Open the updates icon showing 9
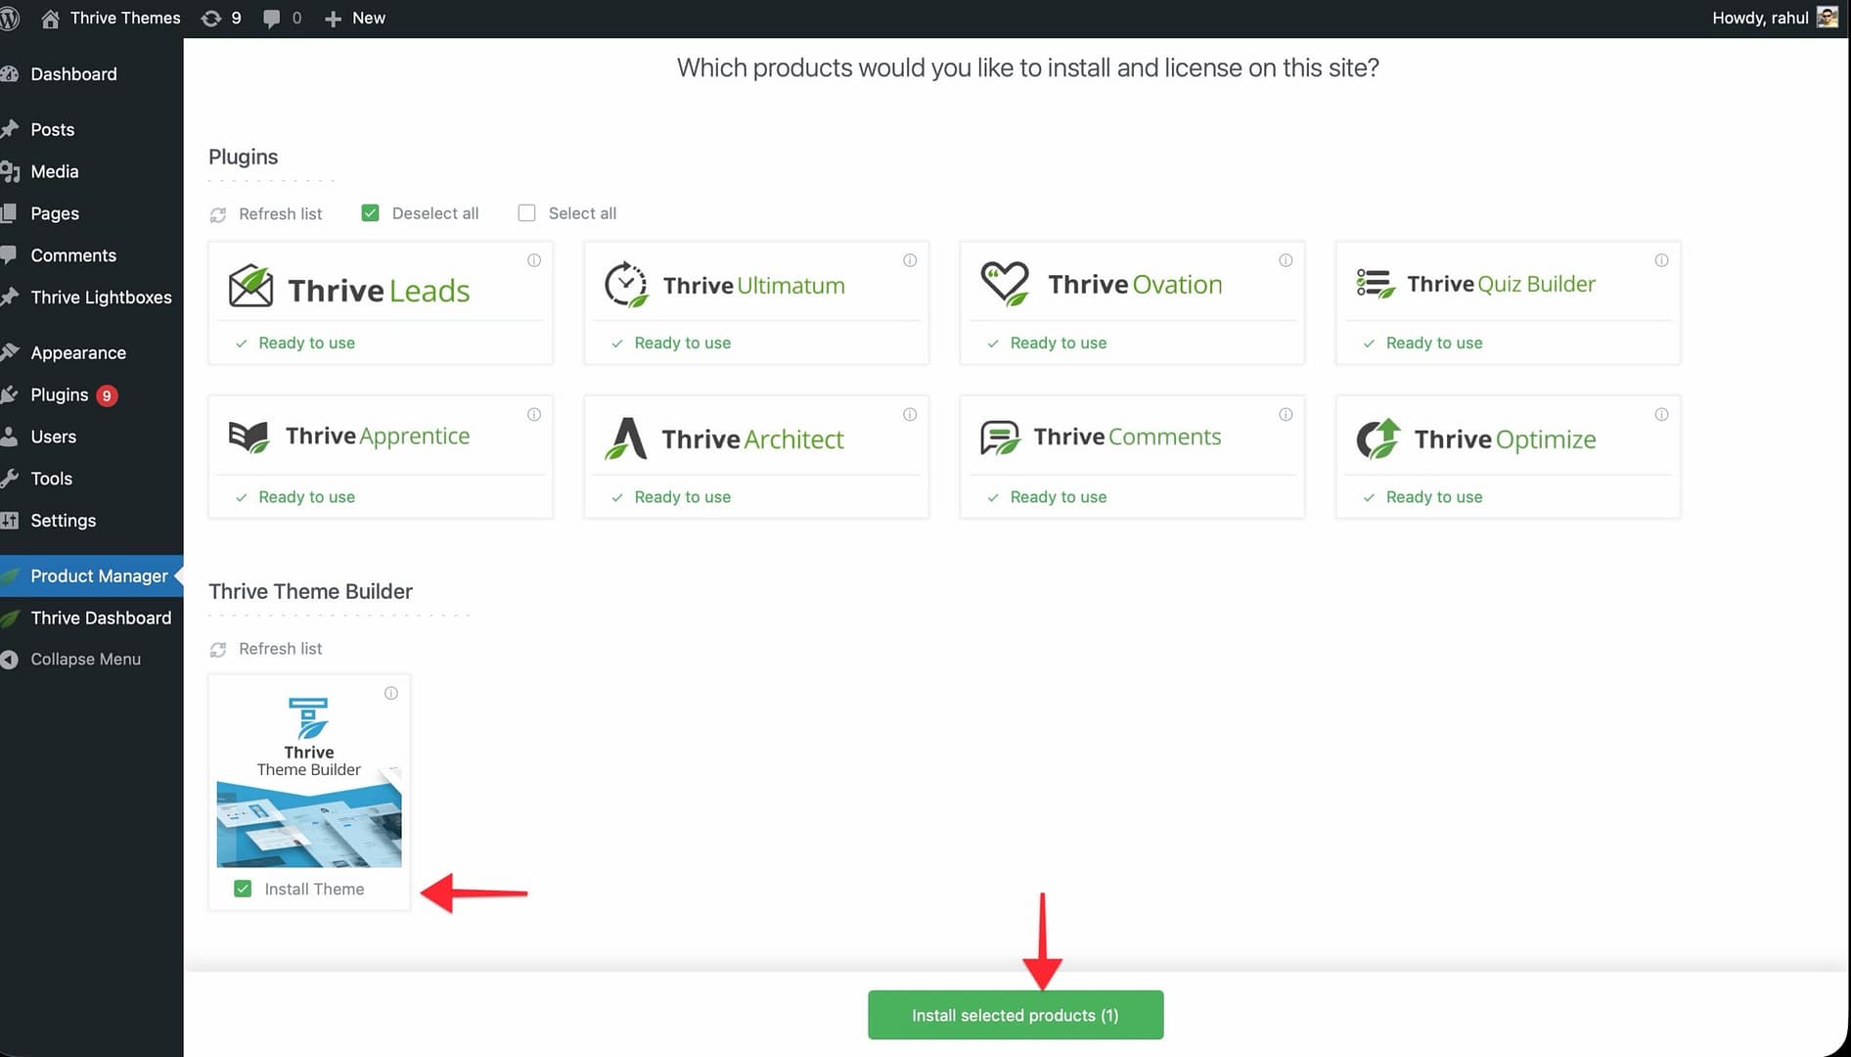 click(x=221, y=18)
